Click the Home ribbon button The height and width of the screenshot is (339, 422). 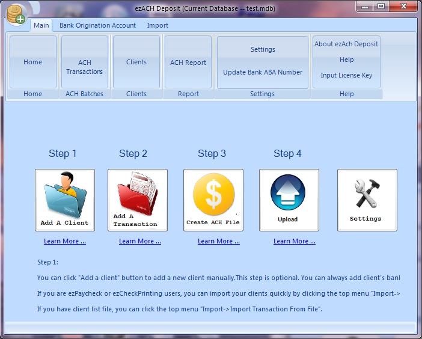[x=33, y=62]
